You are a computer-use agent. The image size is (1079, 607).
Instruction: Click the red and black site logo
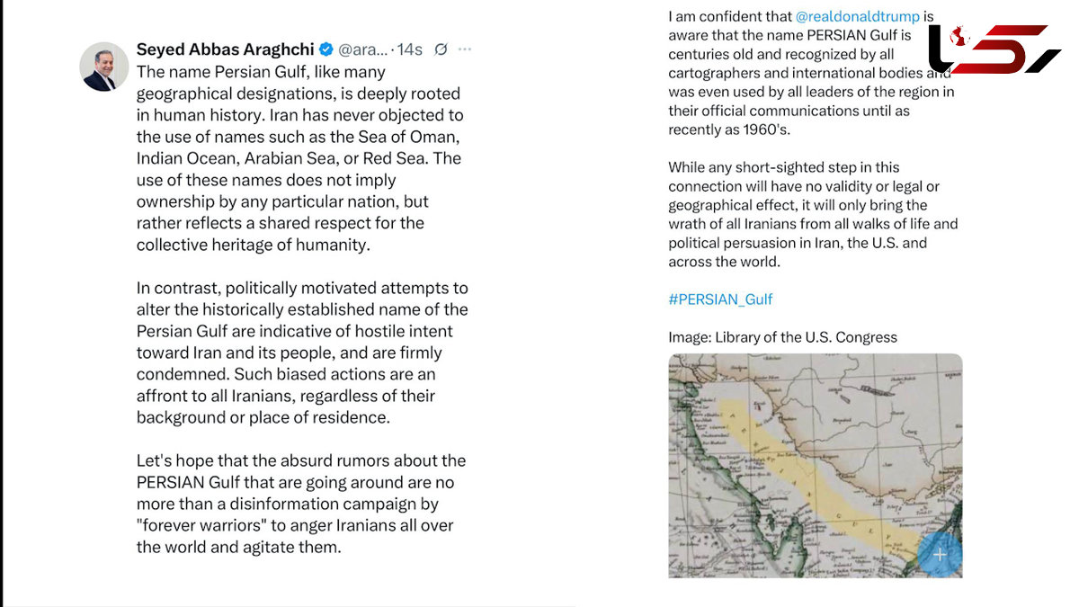point(994,49)
